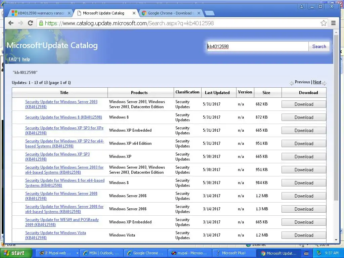The height and width of the screenshot is (258, 344).
Task: Switch to 2 Mypal web taskbar group
Action: tap(58, 253)
